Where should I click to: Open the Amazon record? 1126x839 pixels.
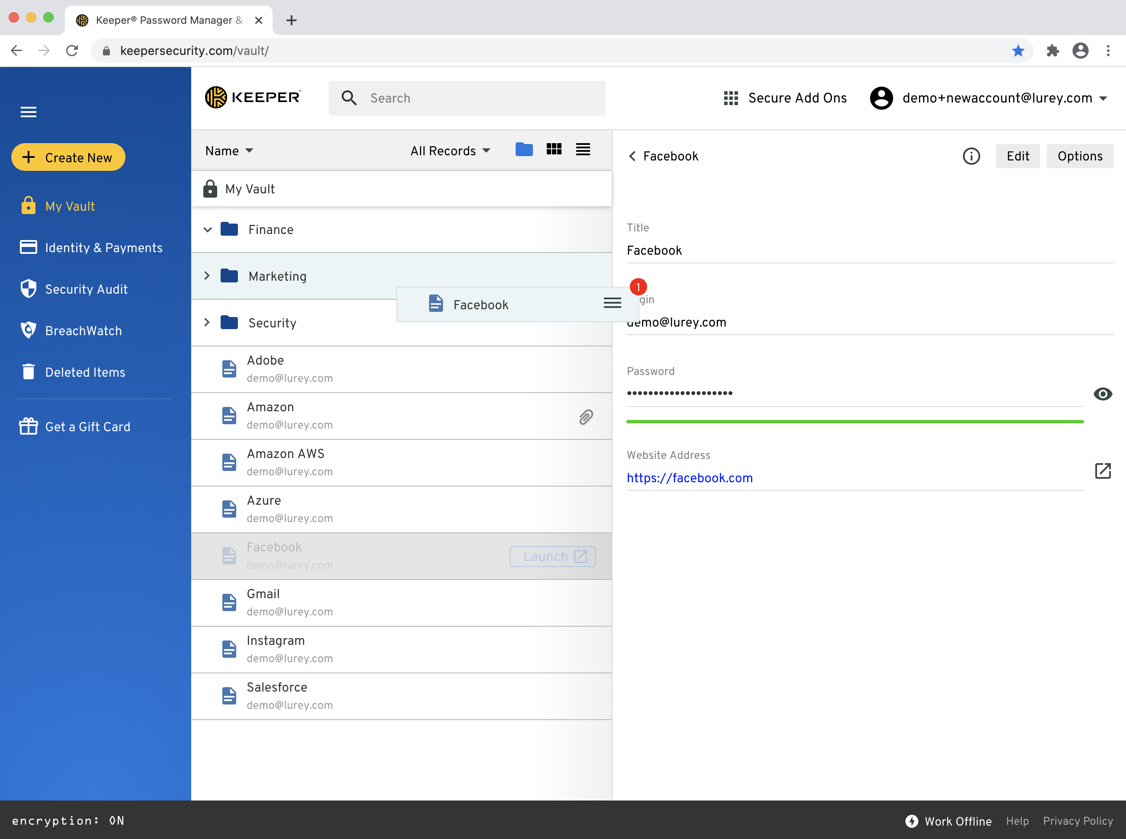(x=401, y=416)
